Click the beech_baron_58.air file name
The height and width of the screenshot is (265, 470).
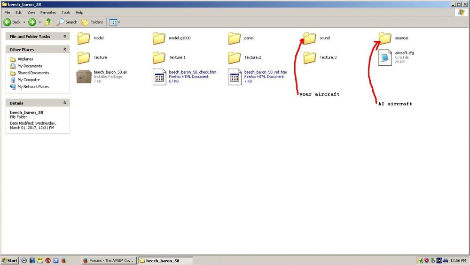pos(110,72)
